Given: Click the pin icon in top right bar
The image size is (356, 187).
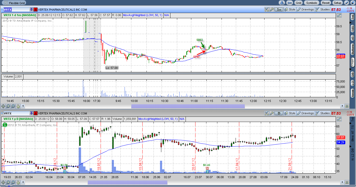Looking at the screenshot, I should point(347,3).
